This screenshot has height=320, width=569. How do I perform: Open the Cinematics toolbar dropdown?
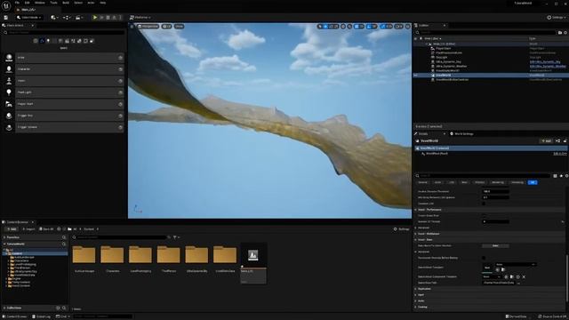(78, 18)
